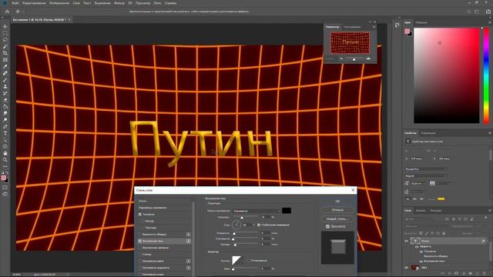Click the black shadow color swatch
Viewport: 493px width, 277px height.
pos(287,211)
